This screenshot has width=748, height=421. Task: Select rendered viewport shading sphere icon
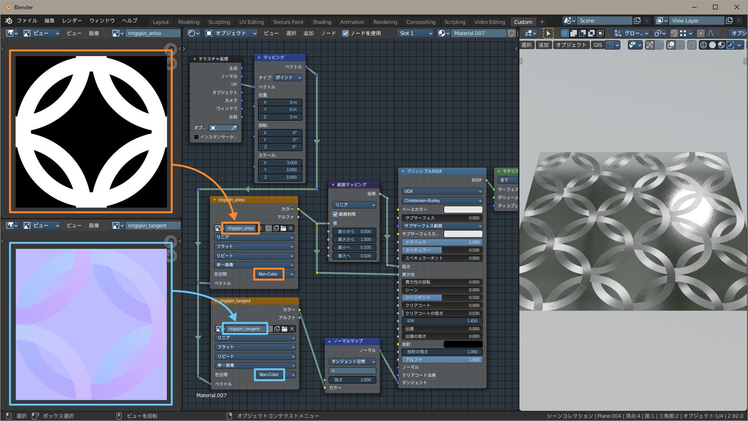[x=730, y=45]
